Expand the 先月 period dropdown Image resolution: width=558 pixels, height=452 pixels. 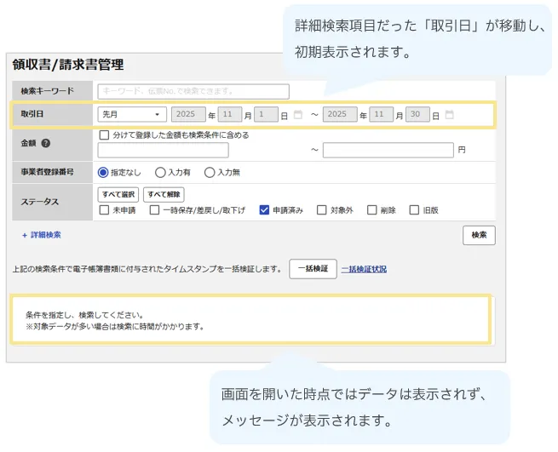point(132,115)
